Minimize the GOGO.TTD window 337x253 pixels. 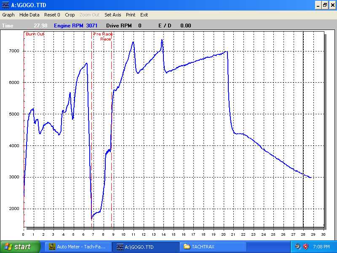coord(318,5)
